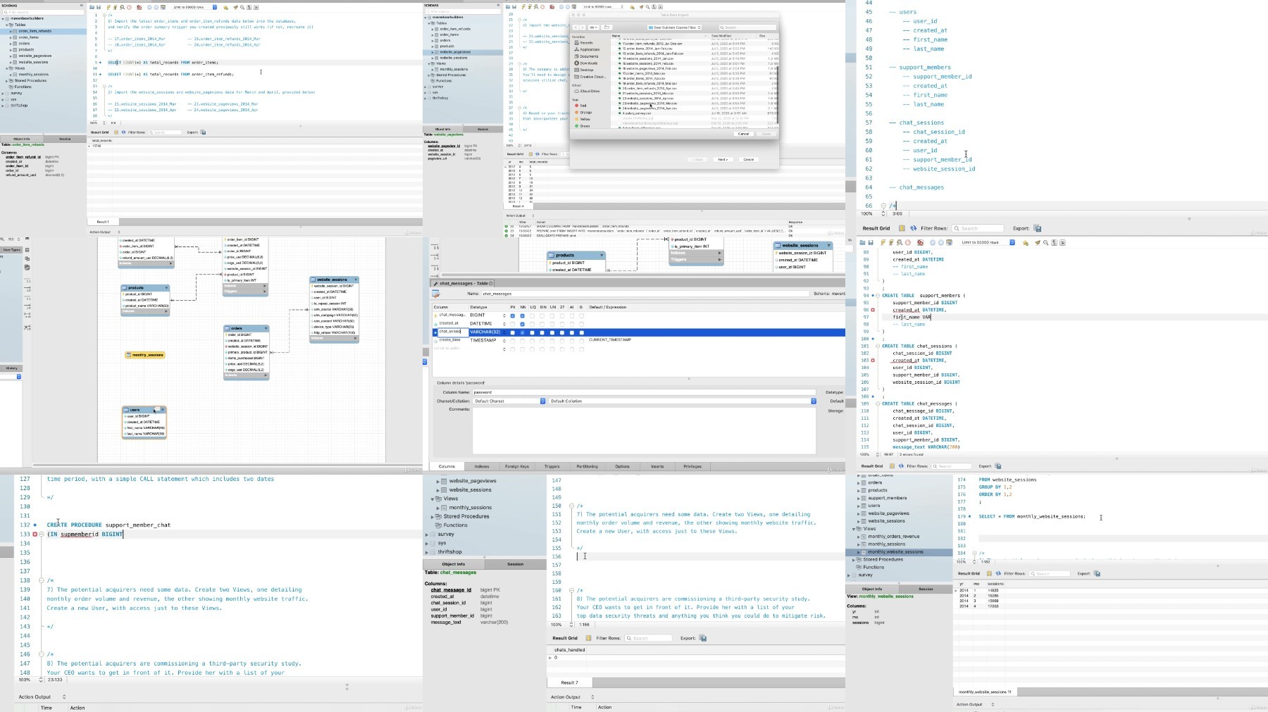Check PK checkbox for created_at column
Image resolution: width=1268 pixels, height=712 pixels.
click(512, 324)
